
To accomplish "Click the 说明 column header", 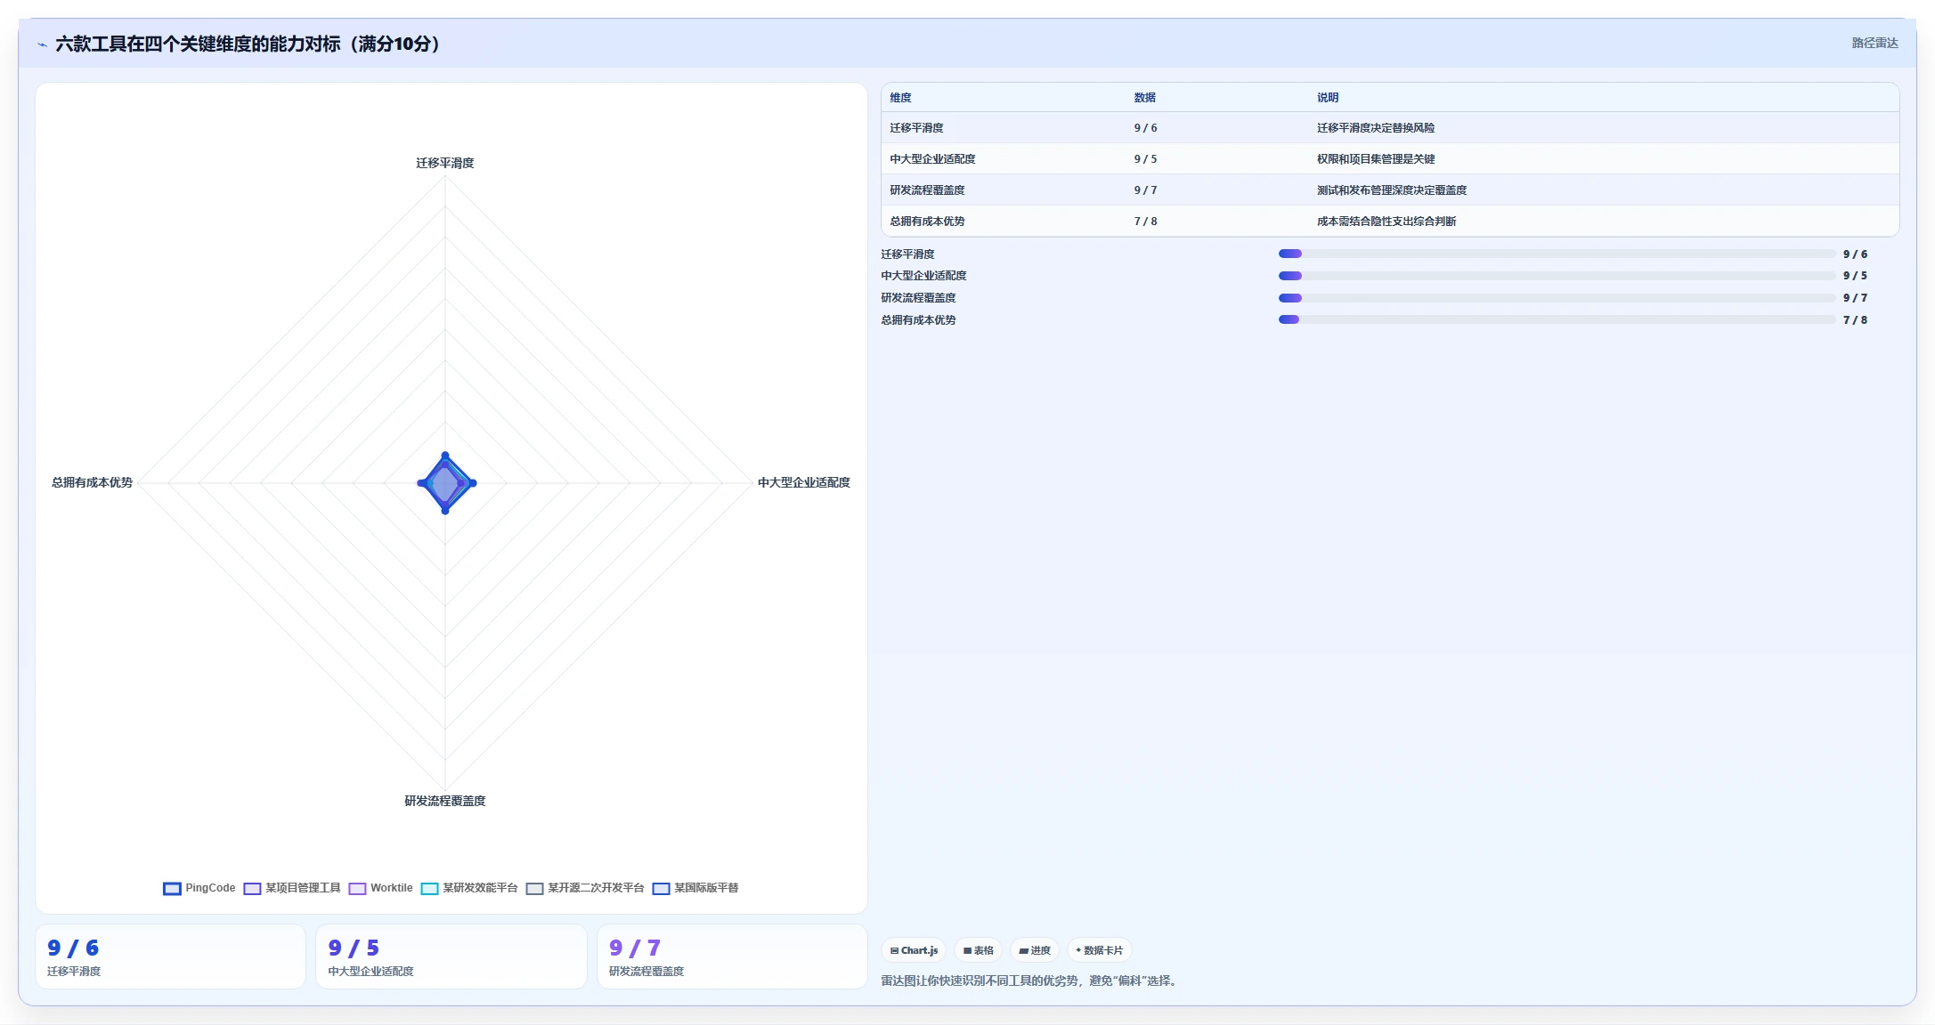I will (1328, 98).
